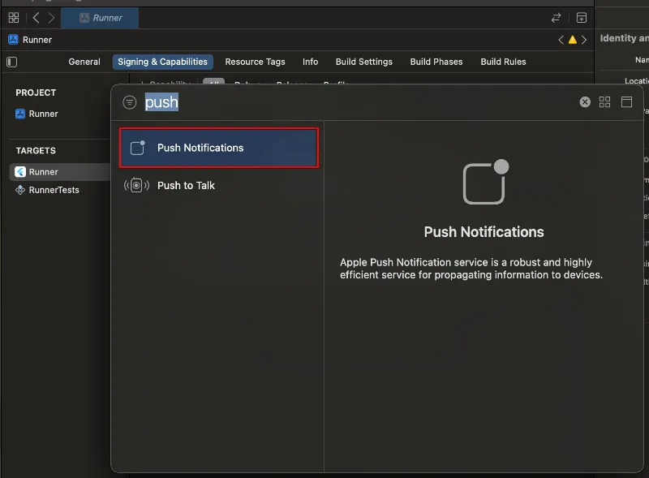Select the Runner target
649x478 pixels.
click(x=60, y=172)
